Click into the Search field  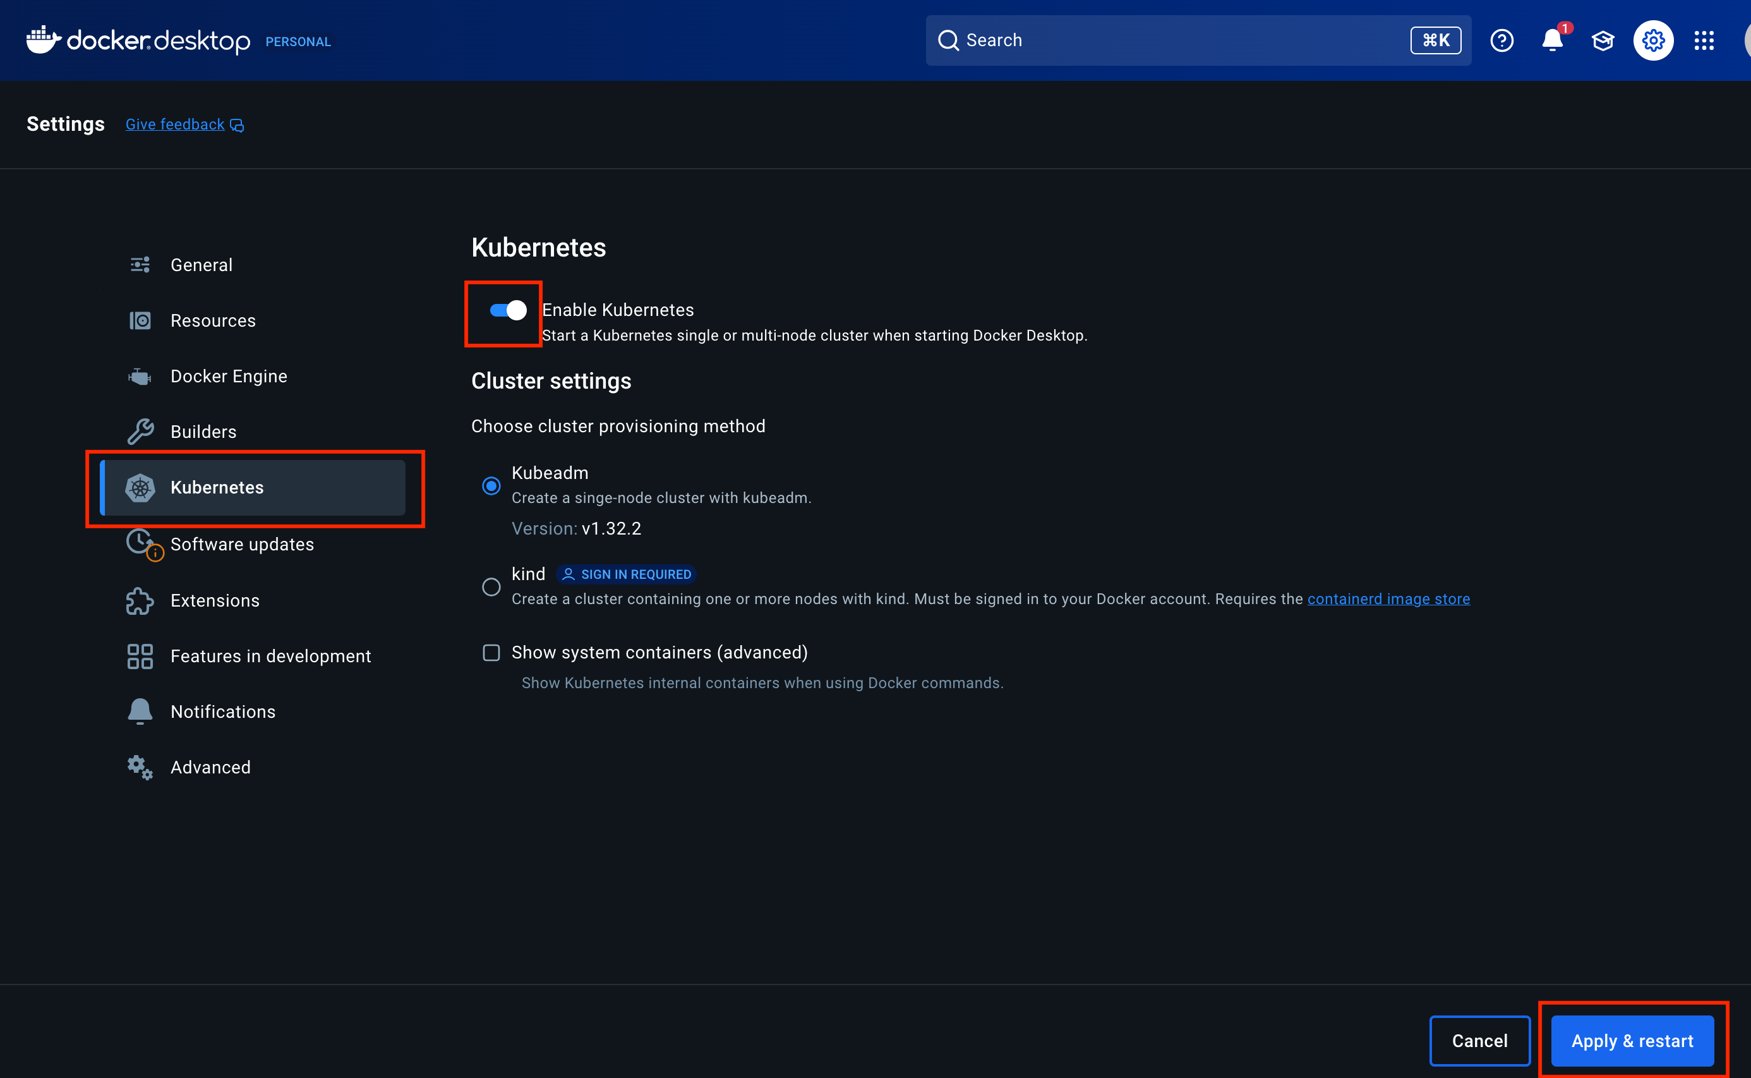[x=1198, y=40]
